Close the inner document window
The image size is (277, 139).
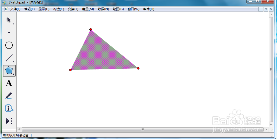coord(271,9)
